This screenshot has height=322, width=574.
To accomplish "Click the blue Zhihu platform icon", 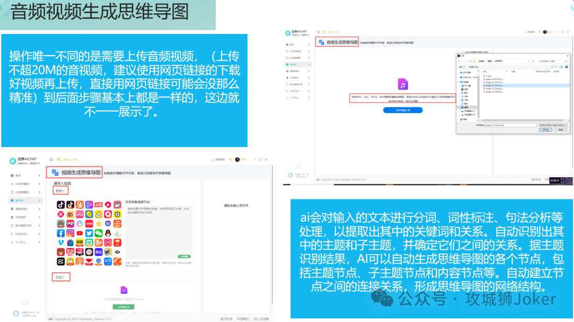I will (108, 262).
